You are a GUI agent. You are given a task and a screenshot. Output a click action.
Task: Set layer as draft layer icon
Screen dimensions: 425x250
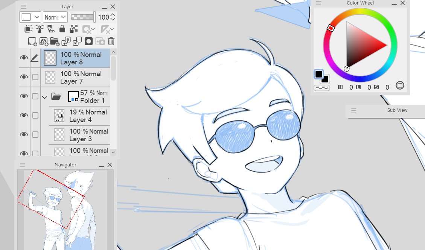pyautogui.click(x=51, y=29)
